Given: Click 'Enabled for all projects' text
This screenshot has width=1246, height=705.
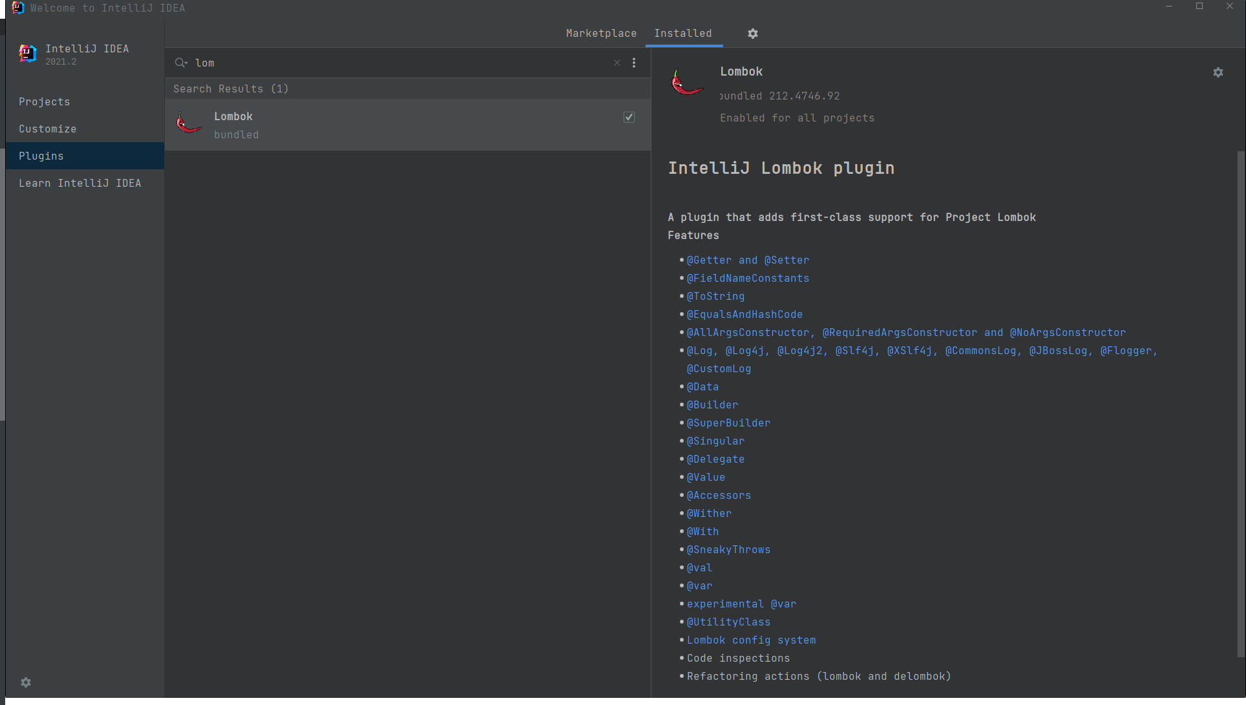Looking at the screenshot, I should pyautogui.click(x=797, y=118).
